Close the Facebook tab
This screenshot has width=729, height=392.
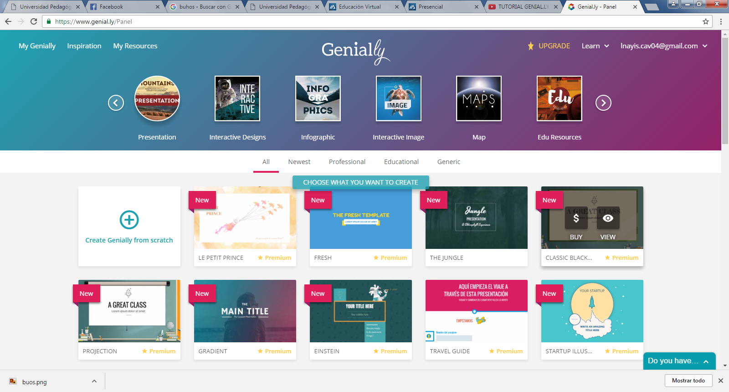click(158, 7)
